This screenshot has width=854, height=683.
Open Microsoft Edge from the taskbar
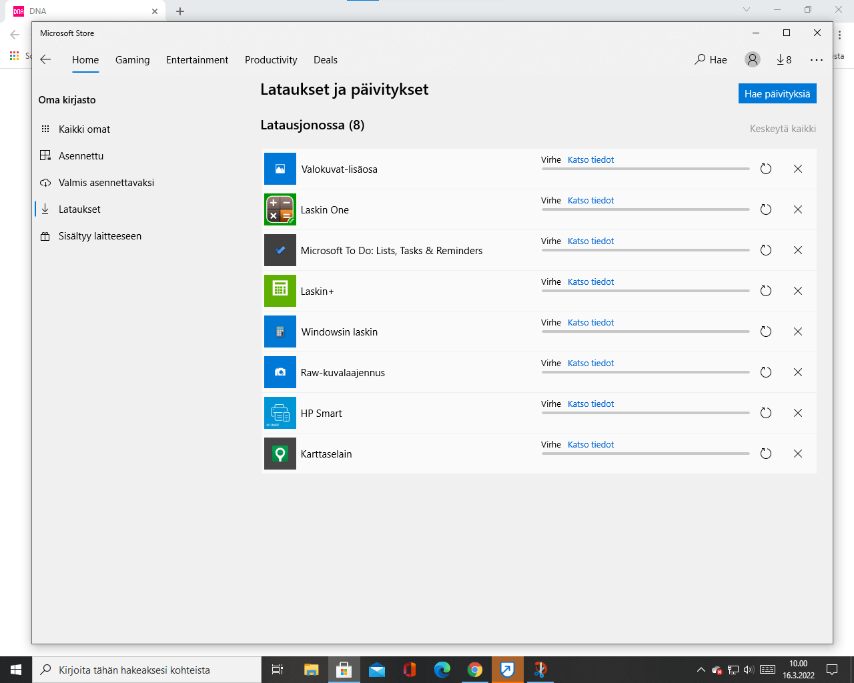coord(442,670)
